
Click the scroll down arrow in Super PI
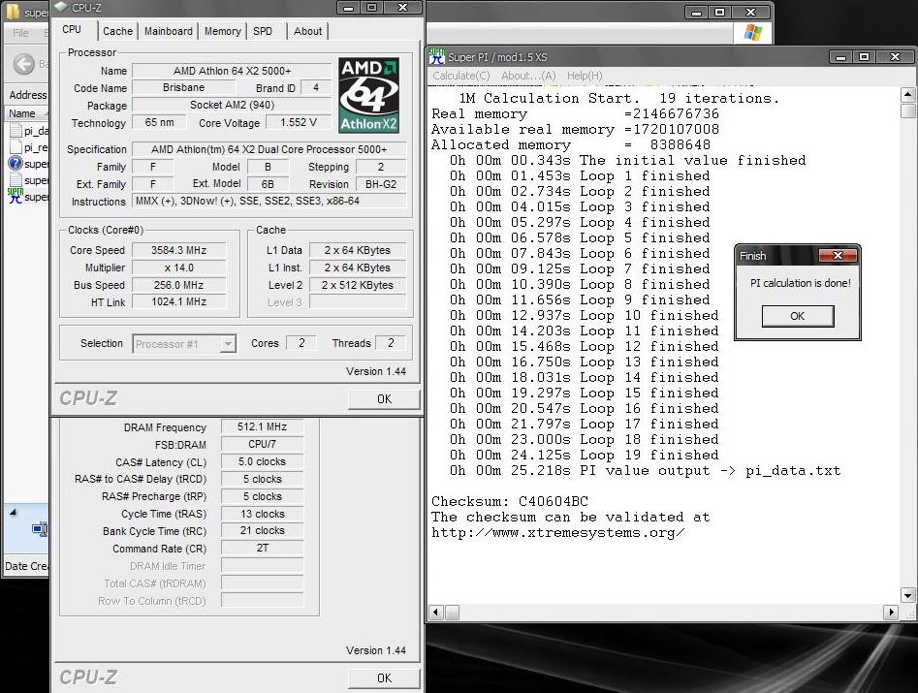pos(907,595)
